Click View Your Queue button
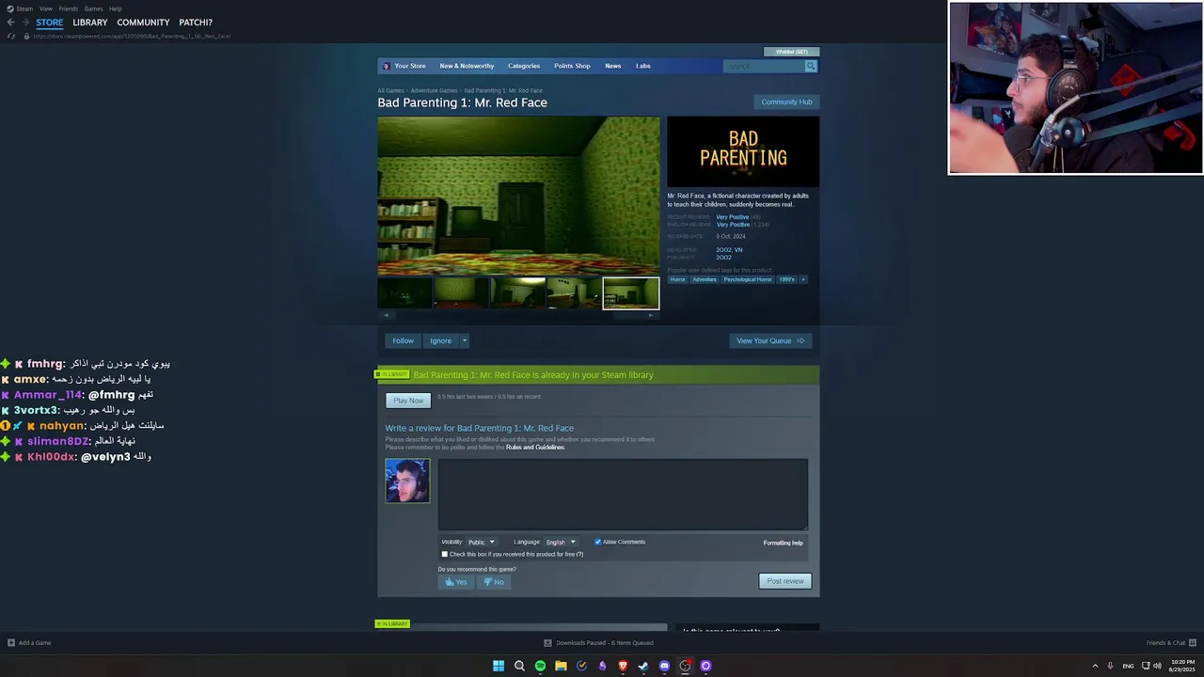1204x677 pixels. pos(770,341)
